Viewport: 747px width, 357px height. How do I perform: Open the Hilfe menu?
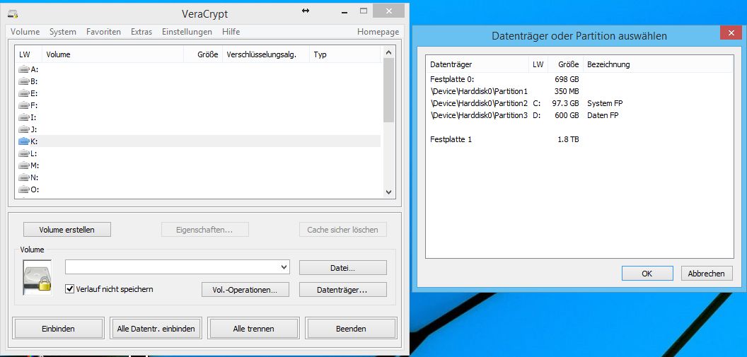point(231,32)
